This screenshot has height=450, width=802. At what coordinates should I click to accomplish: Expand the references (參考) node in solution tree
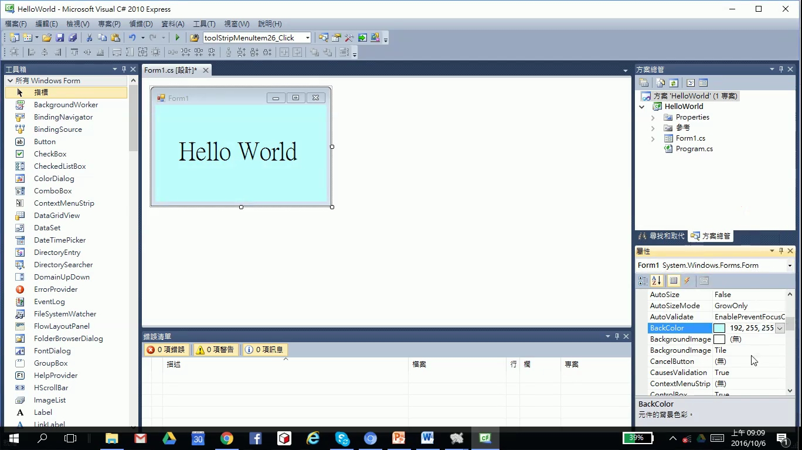(653, 128)
